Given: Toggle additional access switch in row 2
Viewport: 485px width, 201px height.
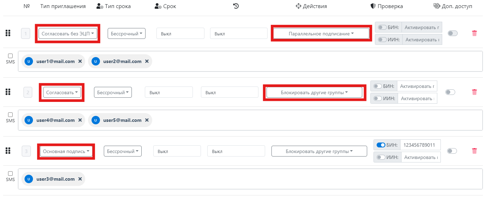Looking at the screenshot, I should [450, 92].
